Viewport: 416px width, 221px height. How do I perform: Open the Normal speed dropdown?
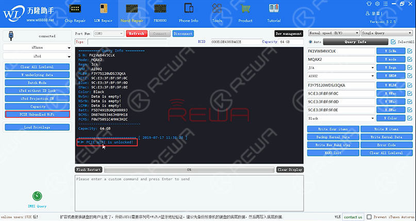click(x=334, y=33)
